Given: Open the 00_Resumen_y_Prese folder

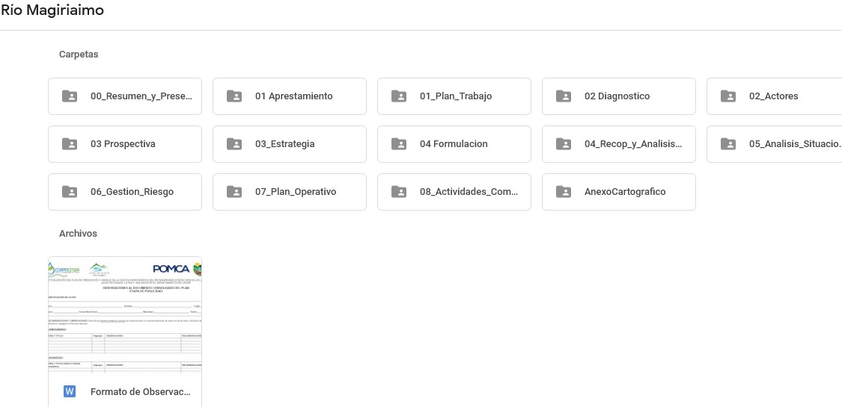Looking at the screenshot, I should point(141,96).
